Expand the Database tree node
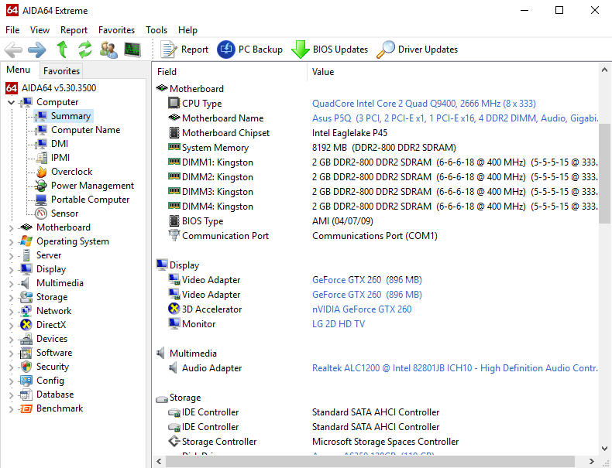The height and width of the screenshot is (468, 612). point(12,395)
